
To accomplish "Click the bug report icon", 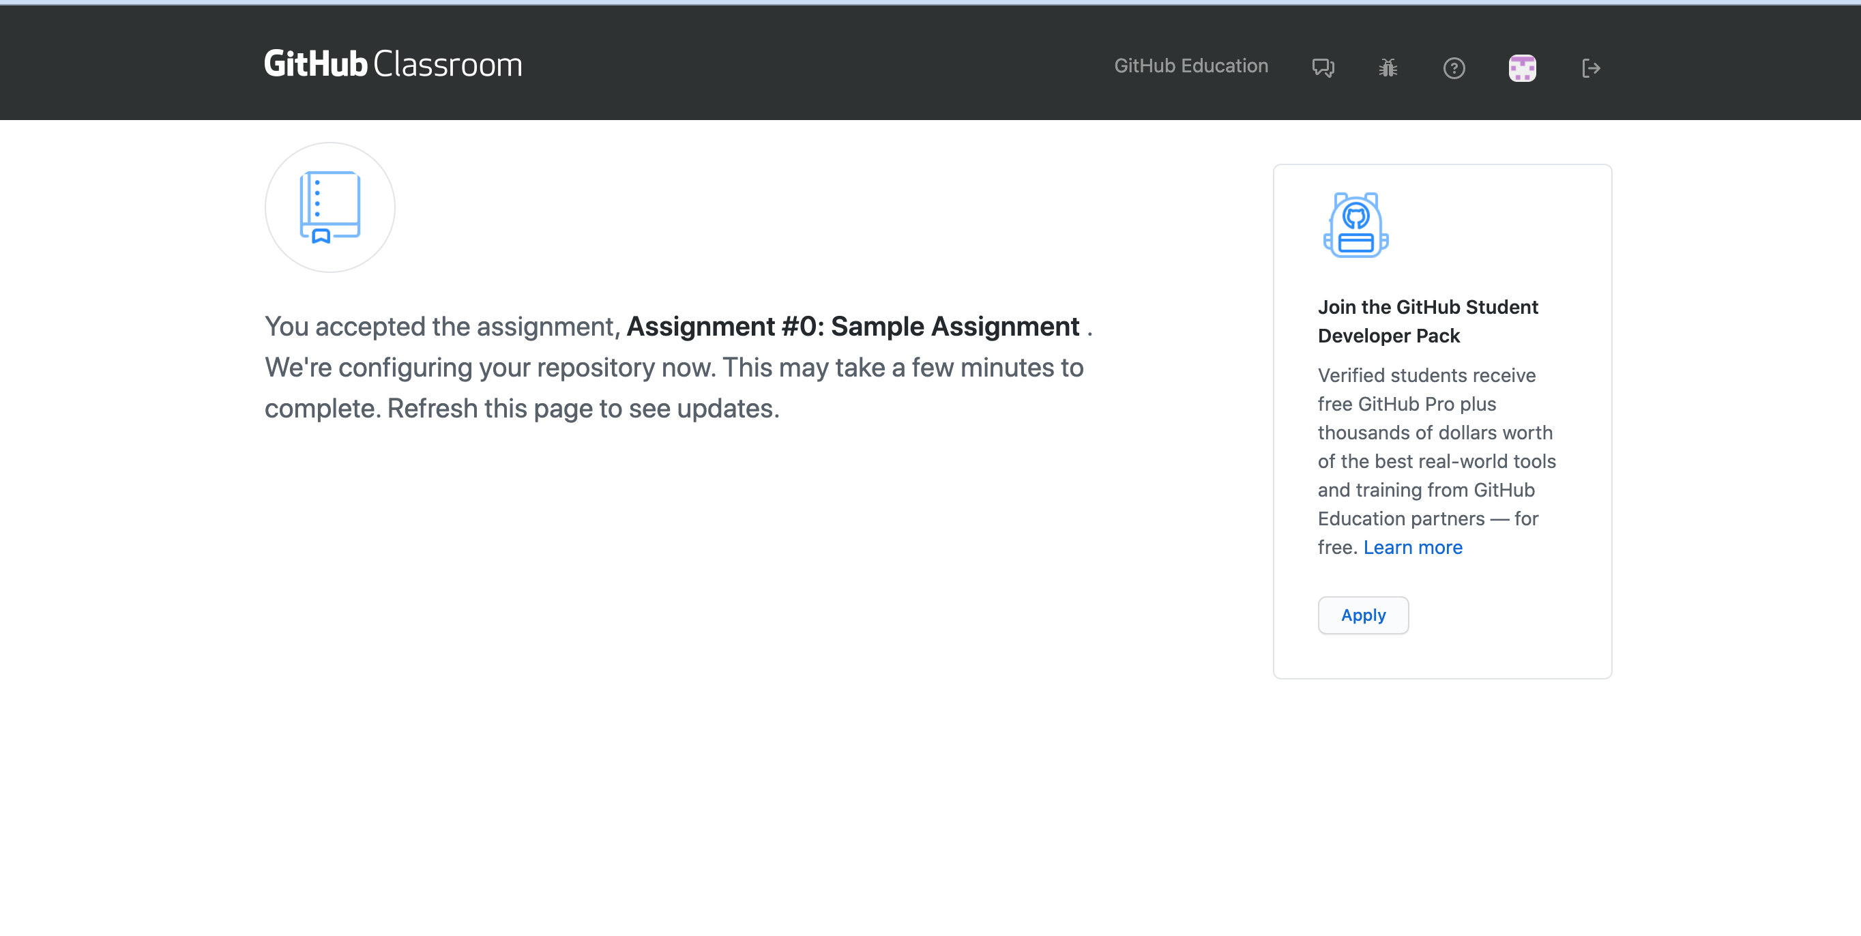I will tap(1388, 68).
